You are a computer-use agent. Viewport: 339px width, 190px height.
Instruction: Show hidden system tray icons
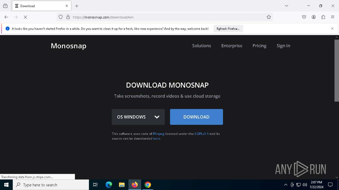(286, 185)
